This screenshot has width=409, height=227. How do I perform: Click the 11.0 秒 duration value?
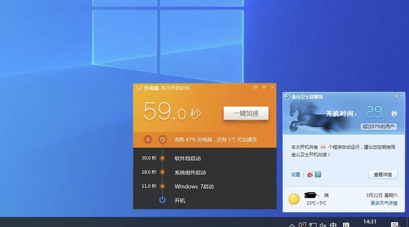point(149,186)
